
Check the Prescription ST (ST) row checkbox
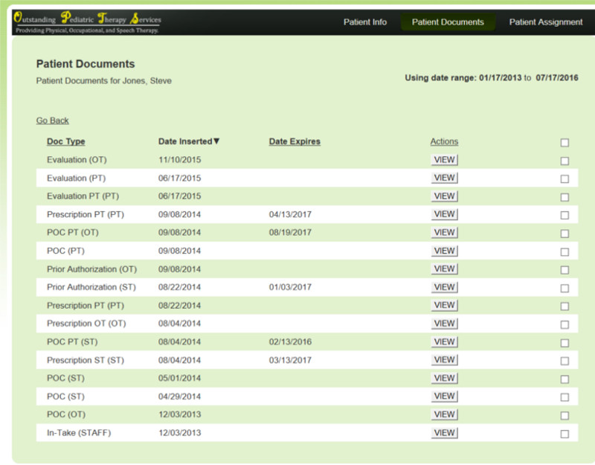565,361
